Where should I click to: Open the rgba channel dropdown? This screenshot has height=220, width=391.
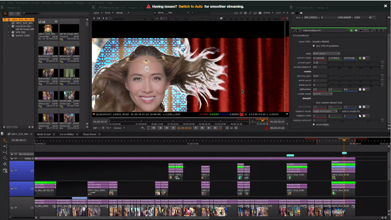[x=98, y=13]
